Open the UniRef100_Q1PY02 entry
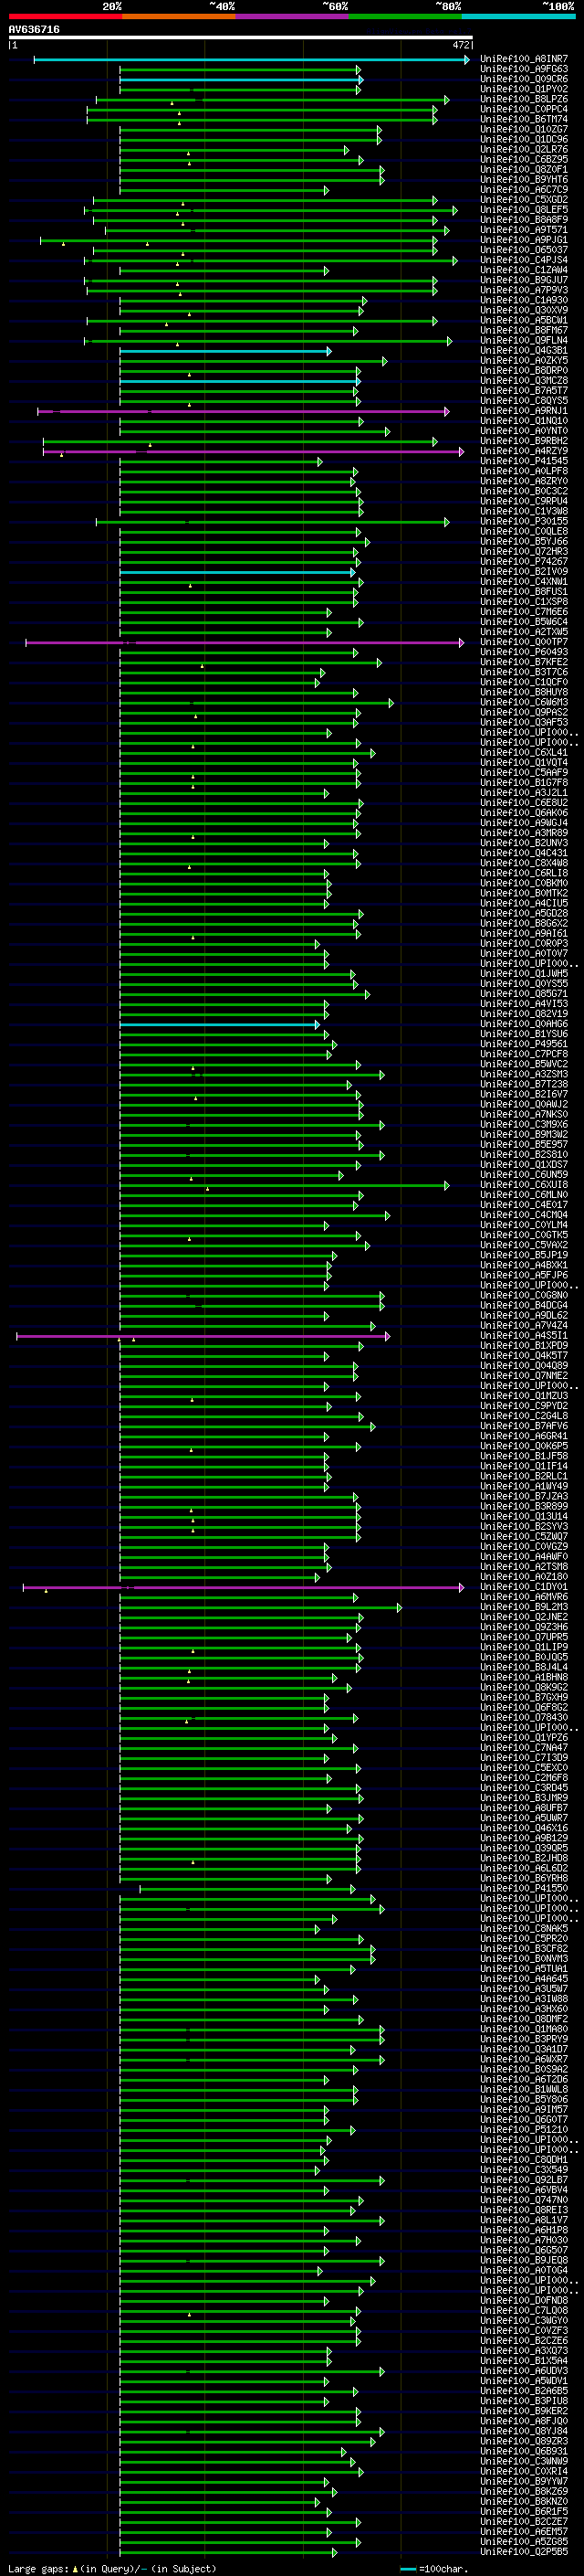This screenshot has height=2576, width=584. coord(524,89)
